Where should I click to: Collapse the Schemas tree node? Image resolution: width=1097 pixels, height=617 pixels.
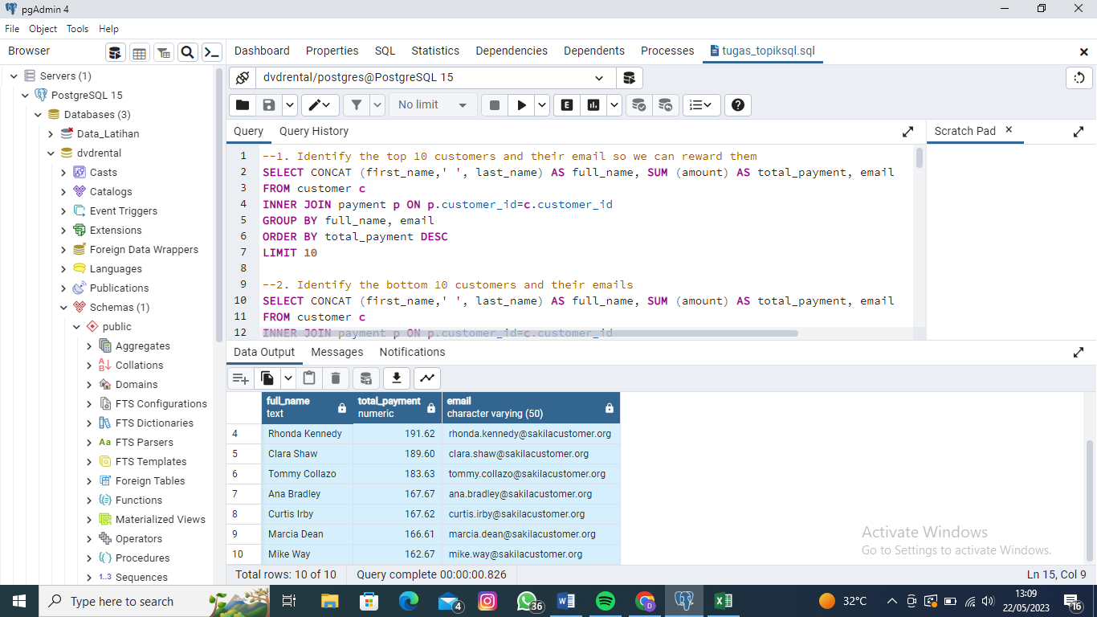pos(64,308)
